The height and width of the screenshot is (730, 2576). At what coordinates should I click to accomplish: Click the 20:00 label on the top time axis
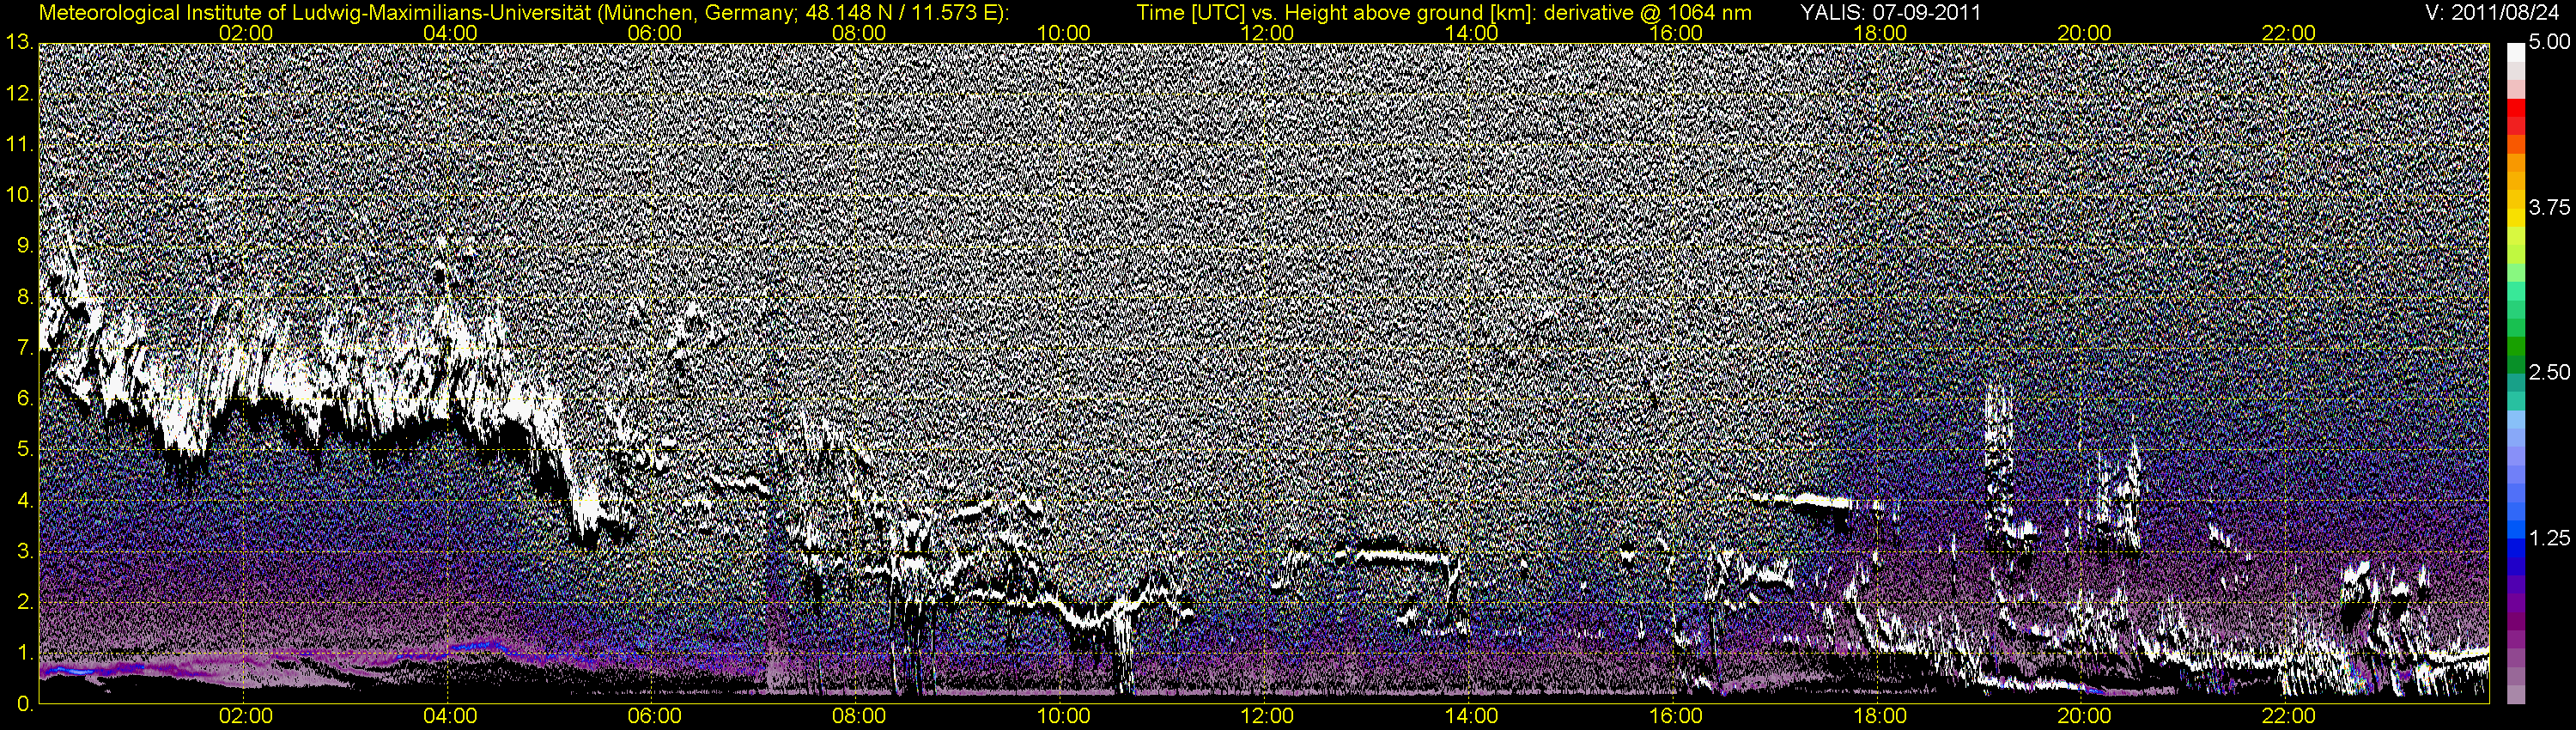coord(2084,33)
